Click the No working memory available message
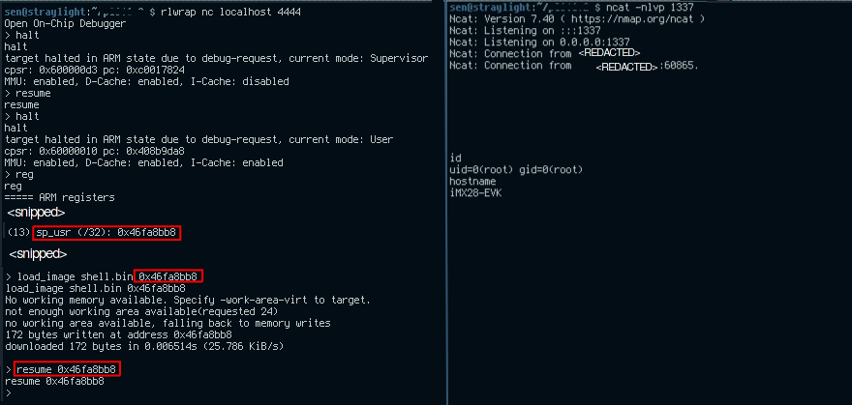The height and width of the screenshot is (405, 852). [188, 300]
